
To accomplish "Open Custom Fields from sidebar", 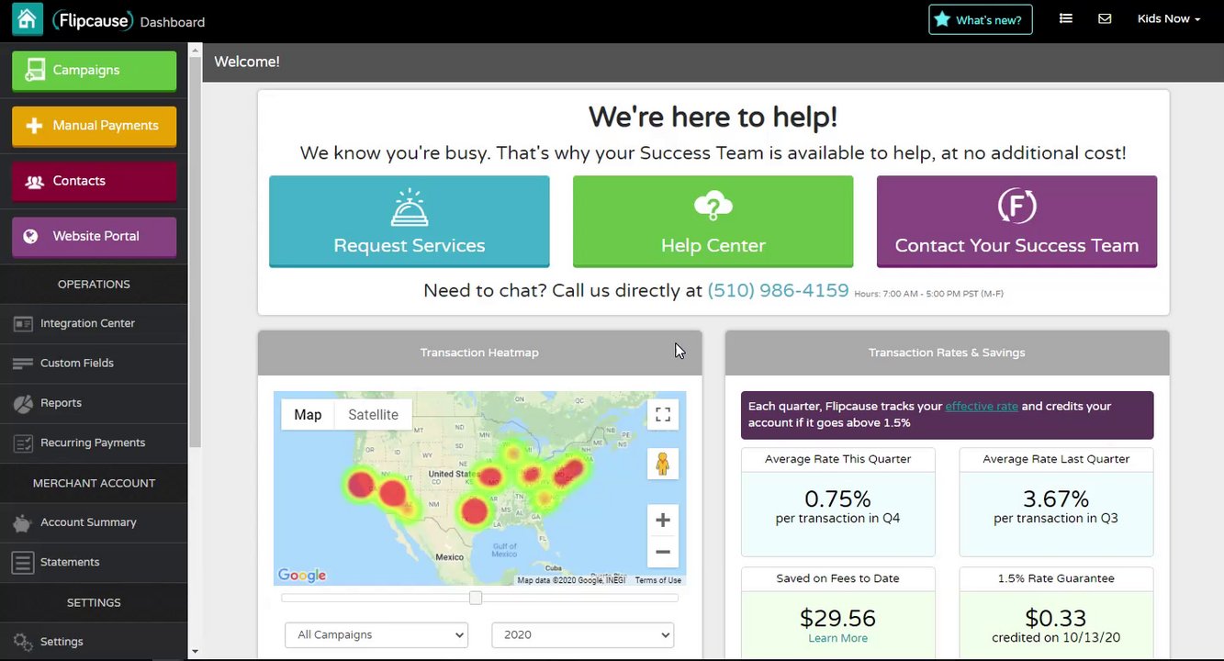I will [x=94, y=364].
